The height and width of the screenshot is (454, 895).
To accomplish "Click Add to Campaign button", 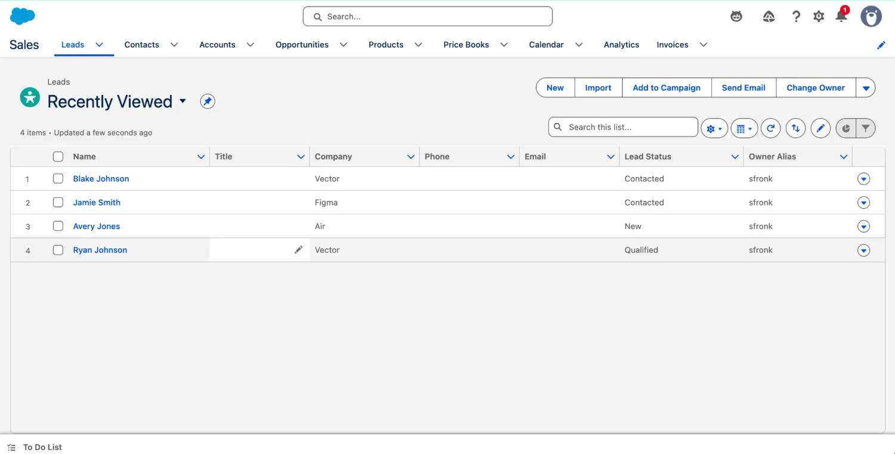I will 666,88.
